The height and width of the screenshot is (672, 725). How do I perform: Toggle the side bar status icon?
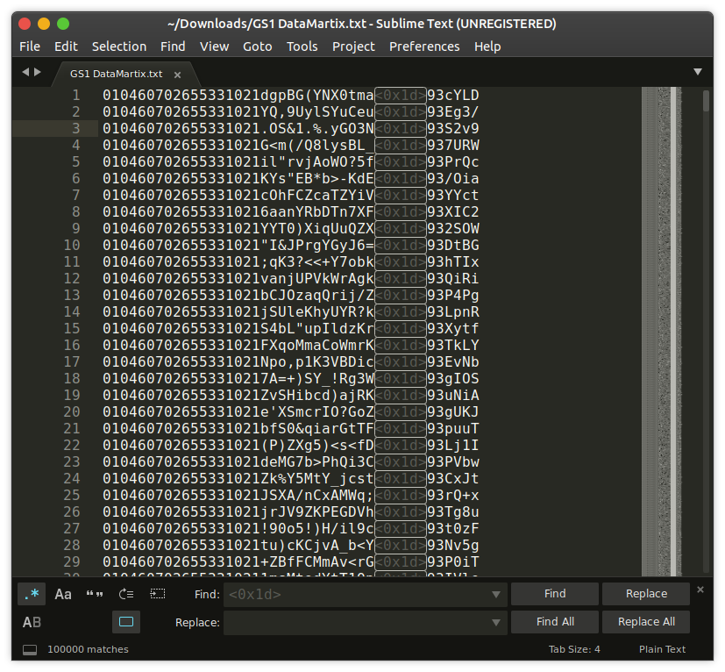coord(30,650)
